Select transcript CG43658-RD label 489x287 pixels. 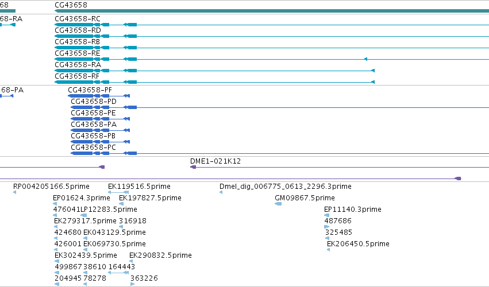click(78, 30)
